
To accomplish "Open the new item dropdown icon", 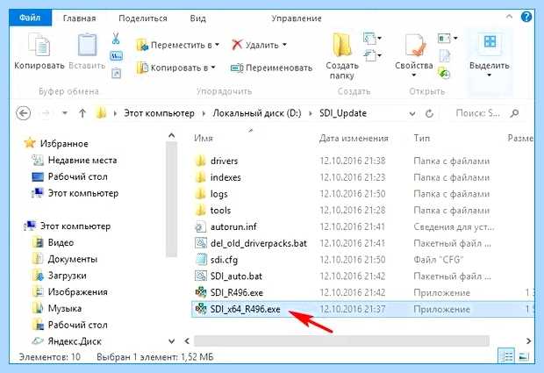I will (372, 38).
